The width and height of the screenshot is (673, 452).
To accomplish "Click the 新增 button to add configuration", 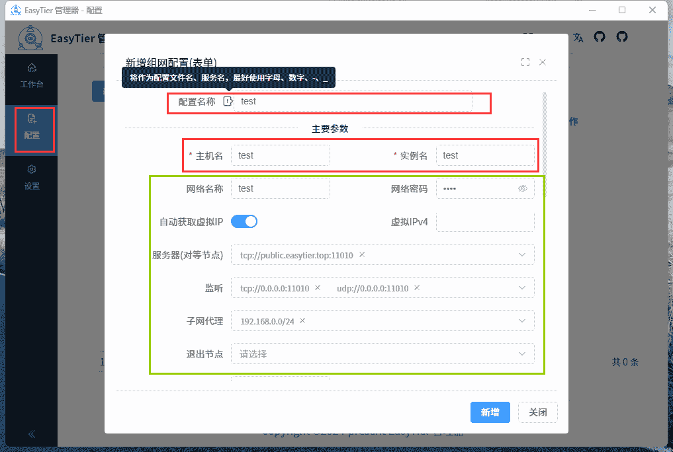I will [490, 412].
